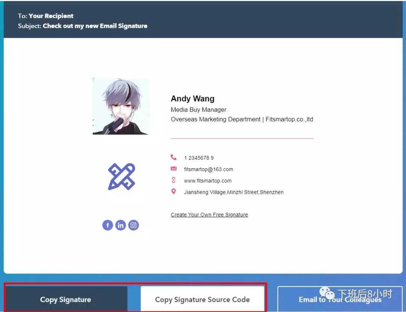Screen dimensions: 406x312
Task: Click the pink location pin icon
Action: tap(173, 191)
